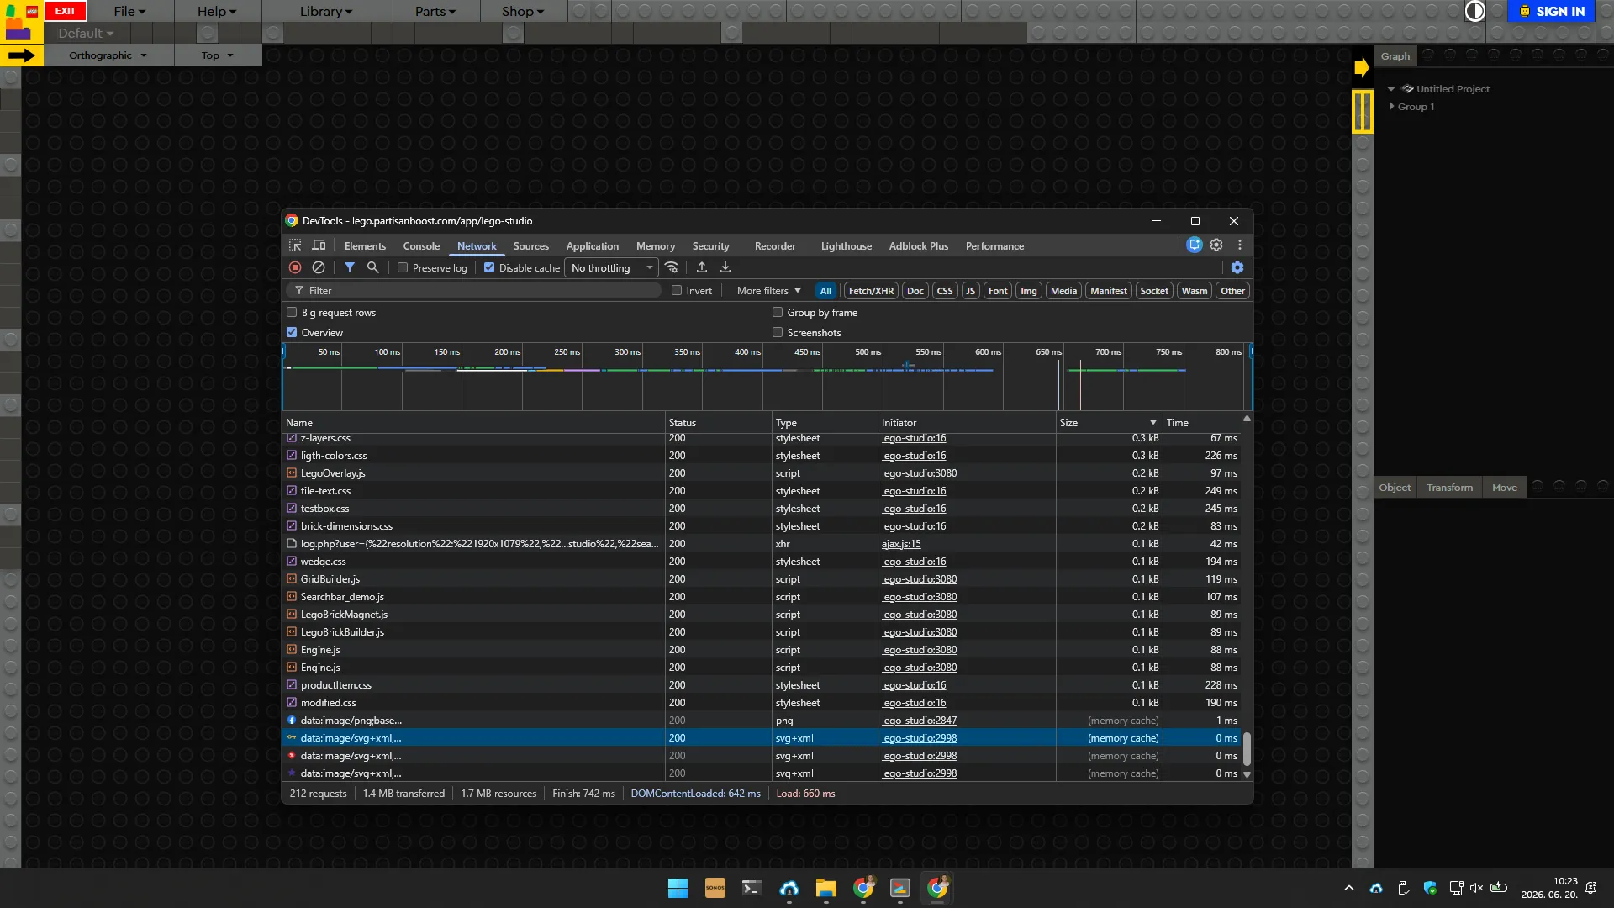
Task: Open the Parts menu
Action: [435, 11]
